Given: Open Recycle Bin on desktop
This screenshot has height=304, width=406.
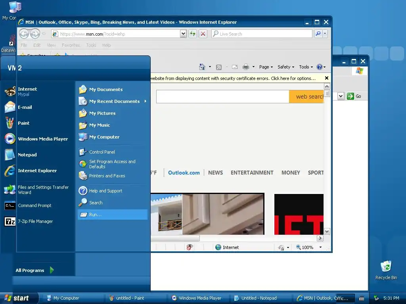Looking at the screenshot, I should pyautogui.click(x=386, y=270).
